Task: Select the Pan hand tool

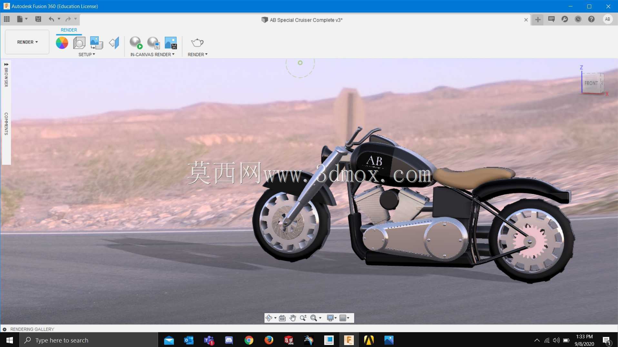Action: pos(293,318)
